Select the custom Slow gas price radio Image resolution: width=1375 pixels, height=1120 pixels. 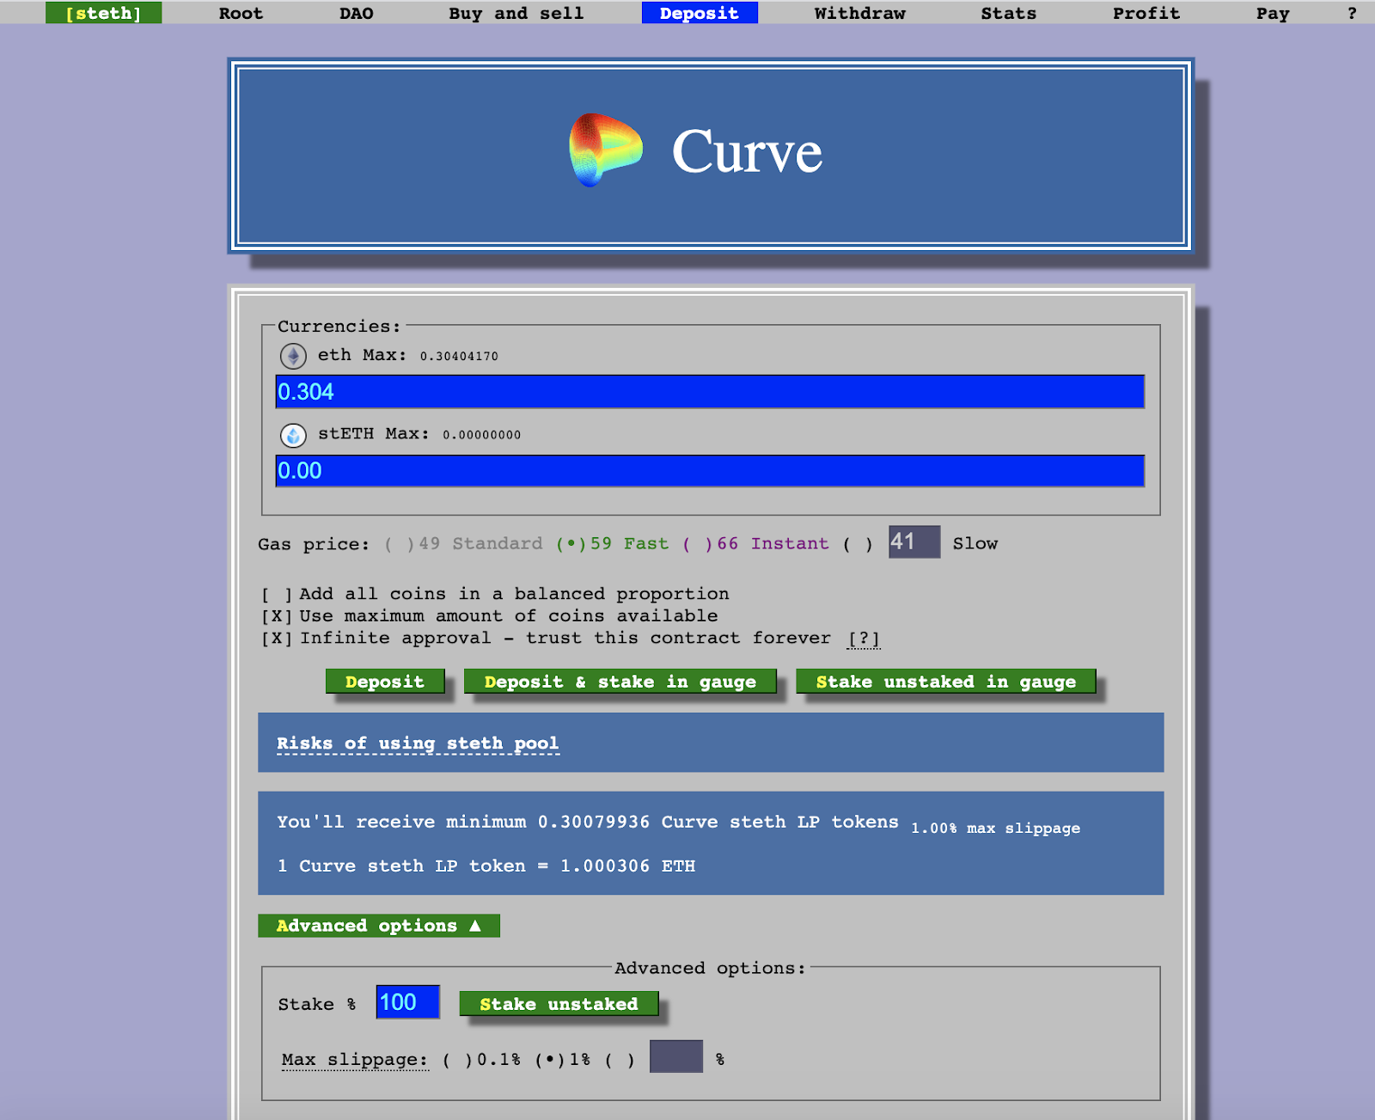tap(858, 544)
